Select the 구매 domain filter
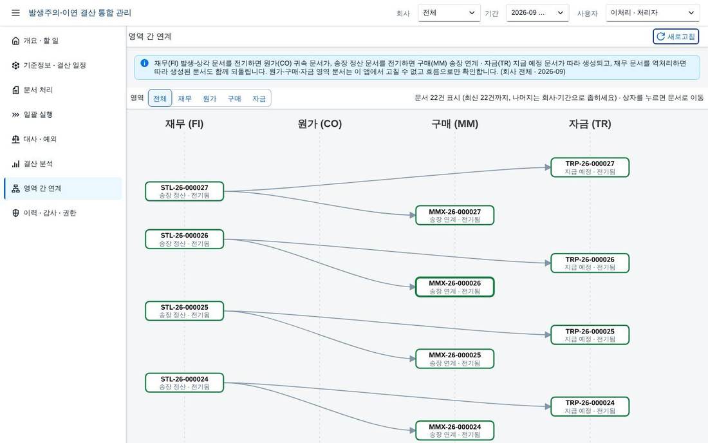The image size is (708, 443). coord(234,99)
